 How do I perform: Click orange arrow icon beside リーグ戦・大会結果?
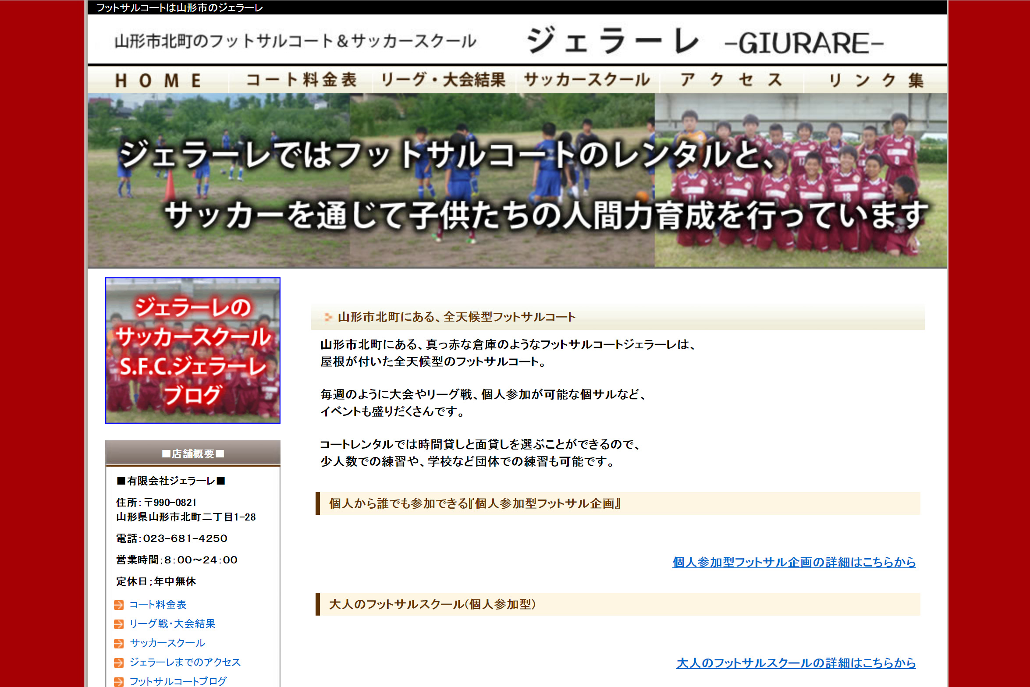[118, 624]
